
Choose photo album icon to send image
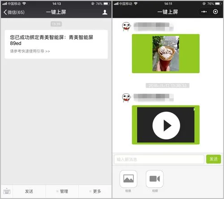tap(129, 179)
